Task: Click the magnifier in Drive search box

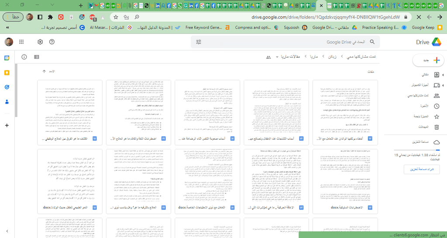Action: 372,42
